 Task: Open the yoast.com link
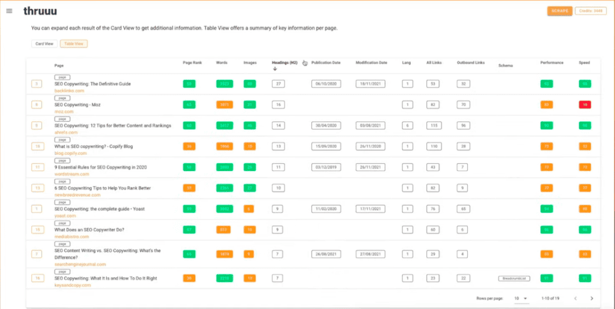65,216
